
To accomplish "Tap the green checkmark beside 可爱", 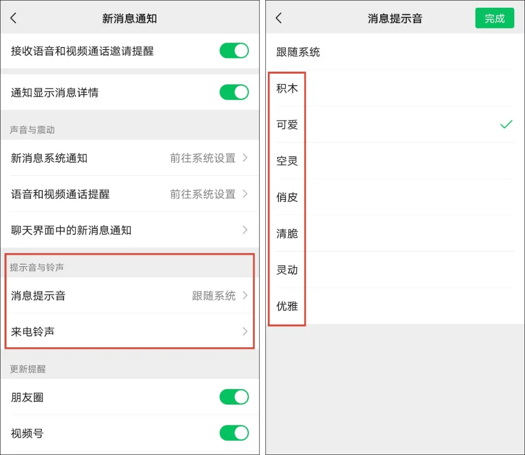I will 506,125.
